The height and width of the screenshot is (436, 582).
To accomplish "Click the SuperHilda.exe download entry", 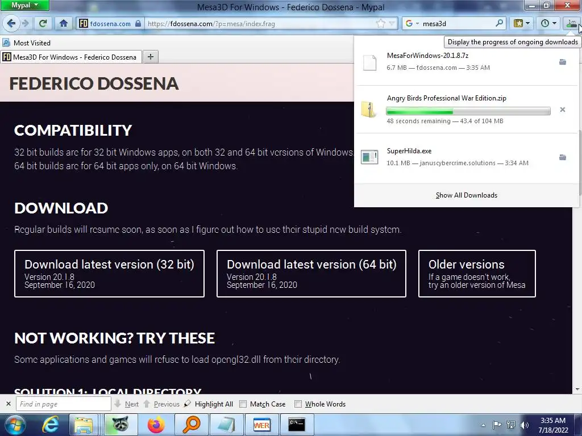I will [466, 157].
